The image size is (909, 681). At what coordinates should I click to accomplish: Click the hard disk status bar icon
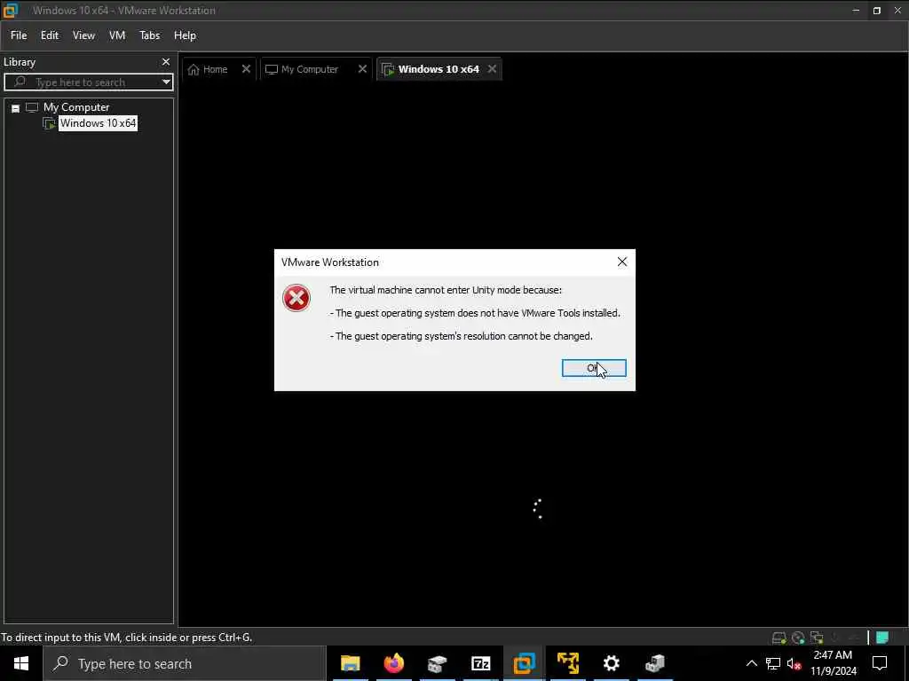779,638
